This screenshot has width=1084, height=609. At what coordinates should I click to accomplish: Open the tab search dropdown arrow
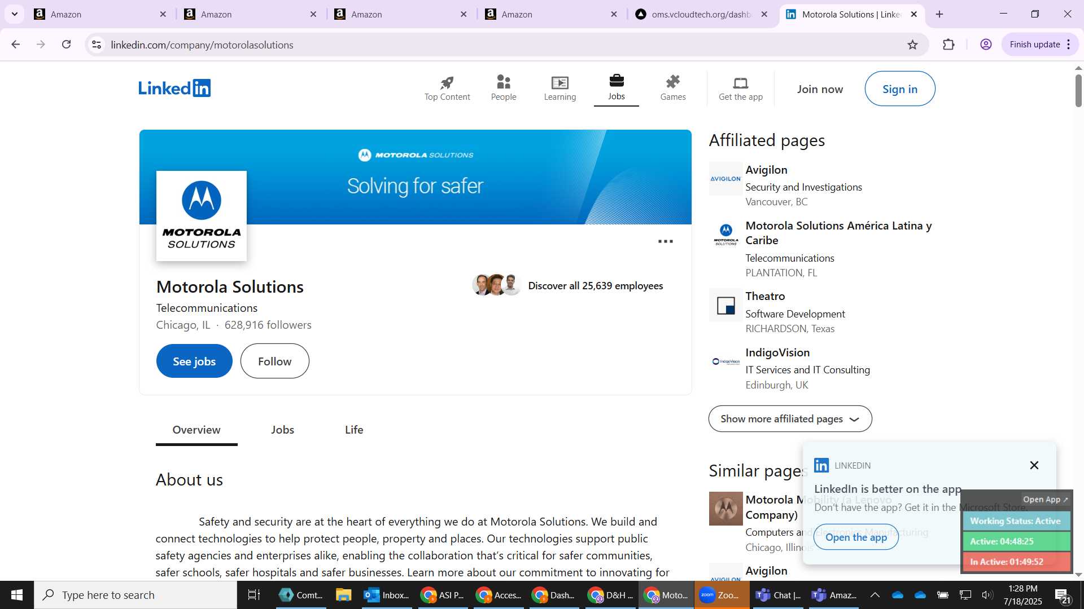15,14
